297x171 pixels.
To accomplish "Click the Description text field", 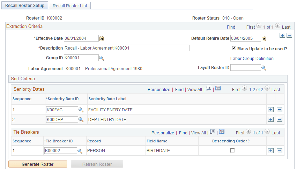I will [x=127, y=48].
